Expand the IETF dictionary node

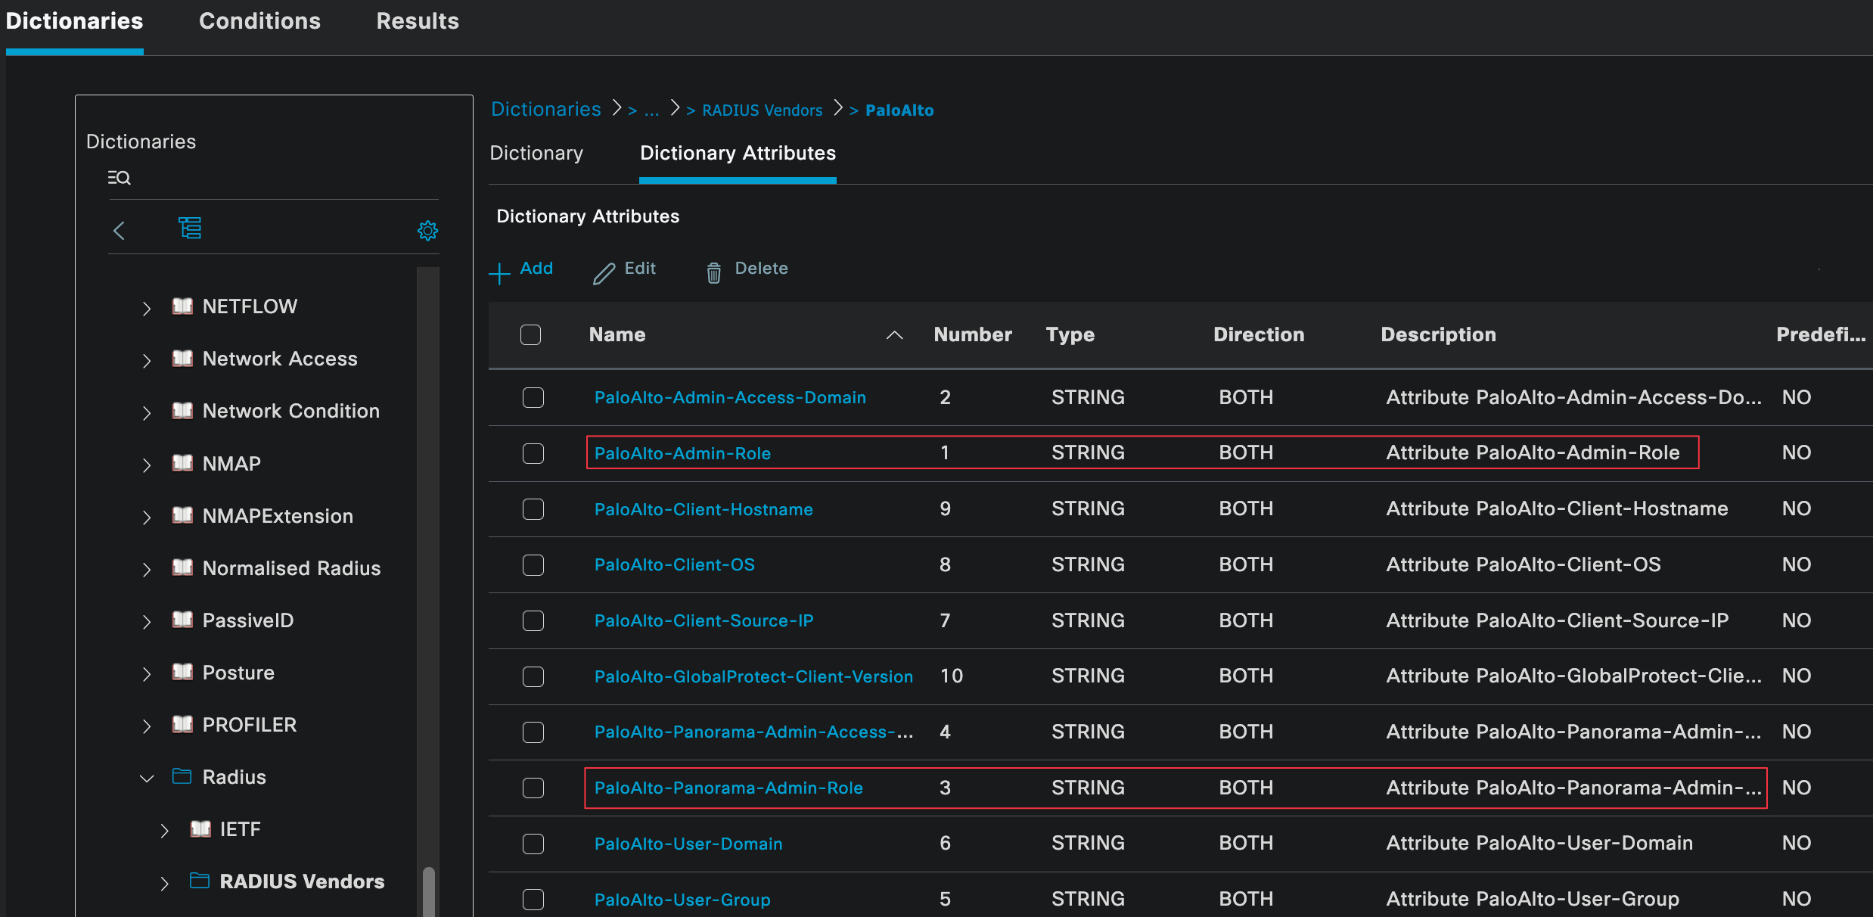(164, 831)
